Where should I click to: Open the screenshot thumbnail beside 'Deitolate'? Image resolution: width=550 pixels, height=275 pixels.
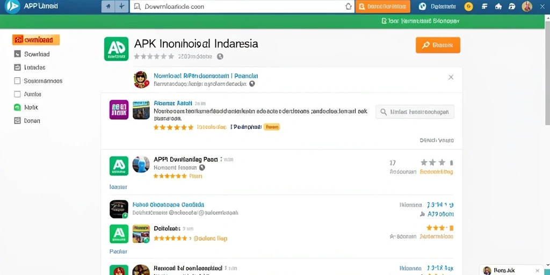click(141, 234)
